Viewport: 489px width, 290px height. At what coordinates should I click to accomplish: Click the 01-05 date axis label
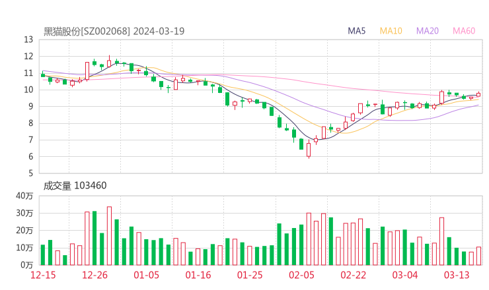click(x=146, y=275)
